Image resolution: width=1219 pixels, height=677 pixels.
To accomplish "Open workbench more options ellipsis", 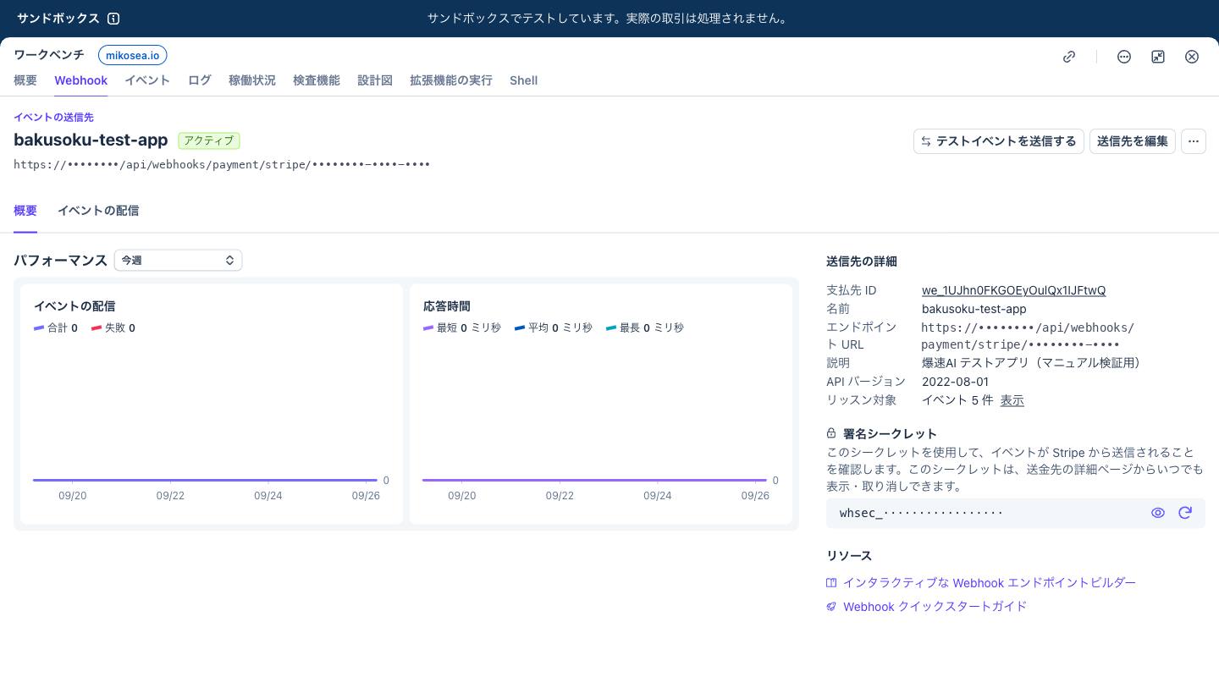I will (x=1124, y=57).
